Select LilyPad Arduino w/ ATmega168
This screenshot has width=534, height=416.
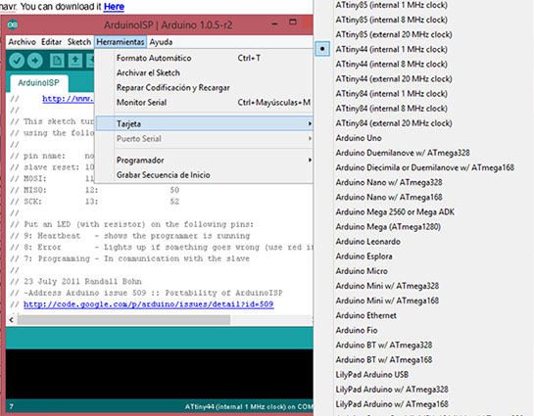392,404
